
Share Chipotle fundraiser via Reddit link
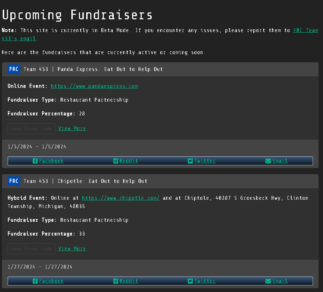pyautogui.click(x=129, y=281)
